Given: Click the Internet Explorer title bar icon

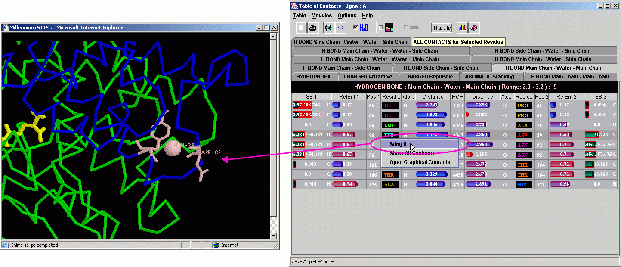Looking at the screenshot, I should [6, 28].
